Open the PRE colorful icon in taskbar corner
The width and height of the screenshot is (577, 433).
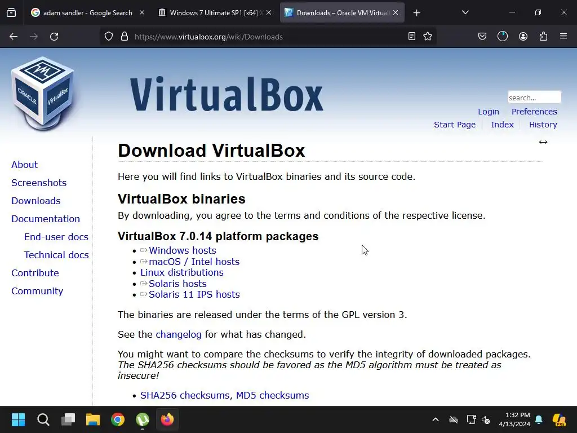[559, 419]
